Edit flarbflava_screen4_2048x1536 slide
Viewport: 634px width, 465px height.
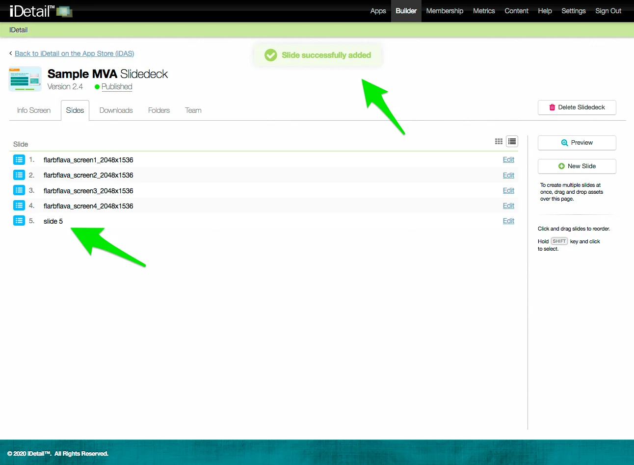[508, 206]
